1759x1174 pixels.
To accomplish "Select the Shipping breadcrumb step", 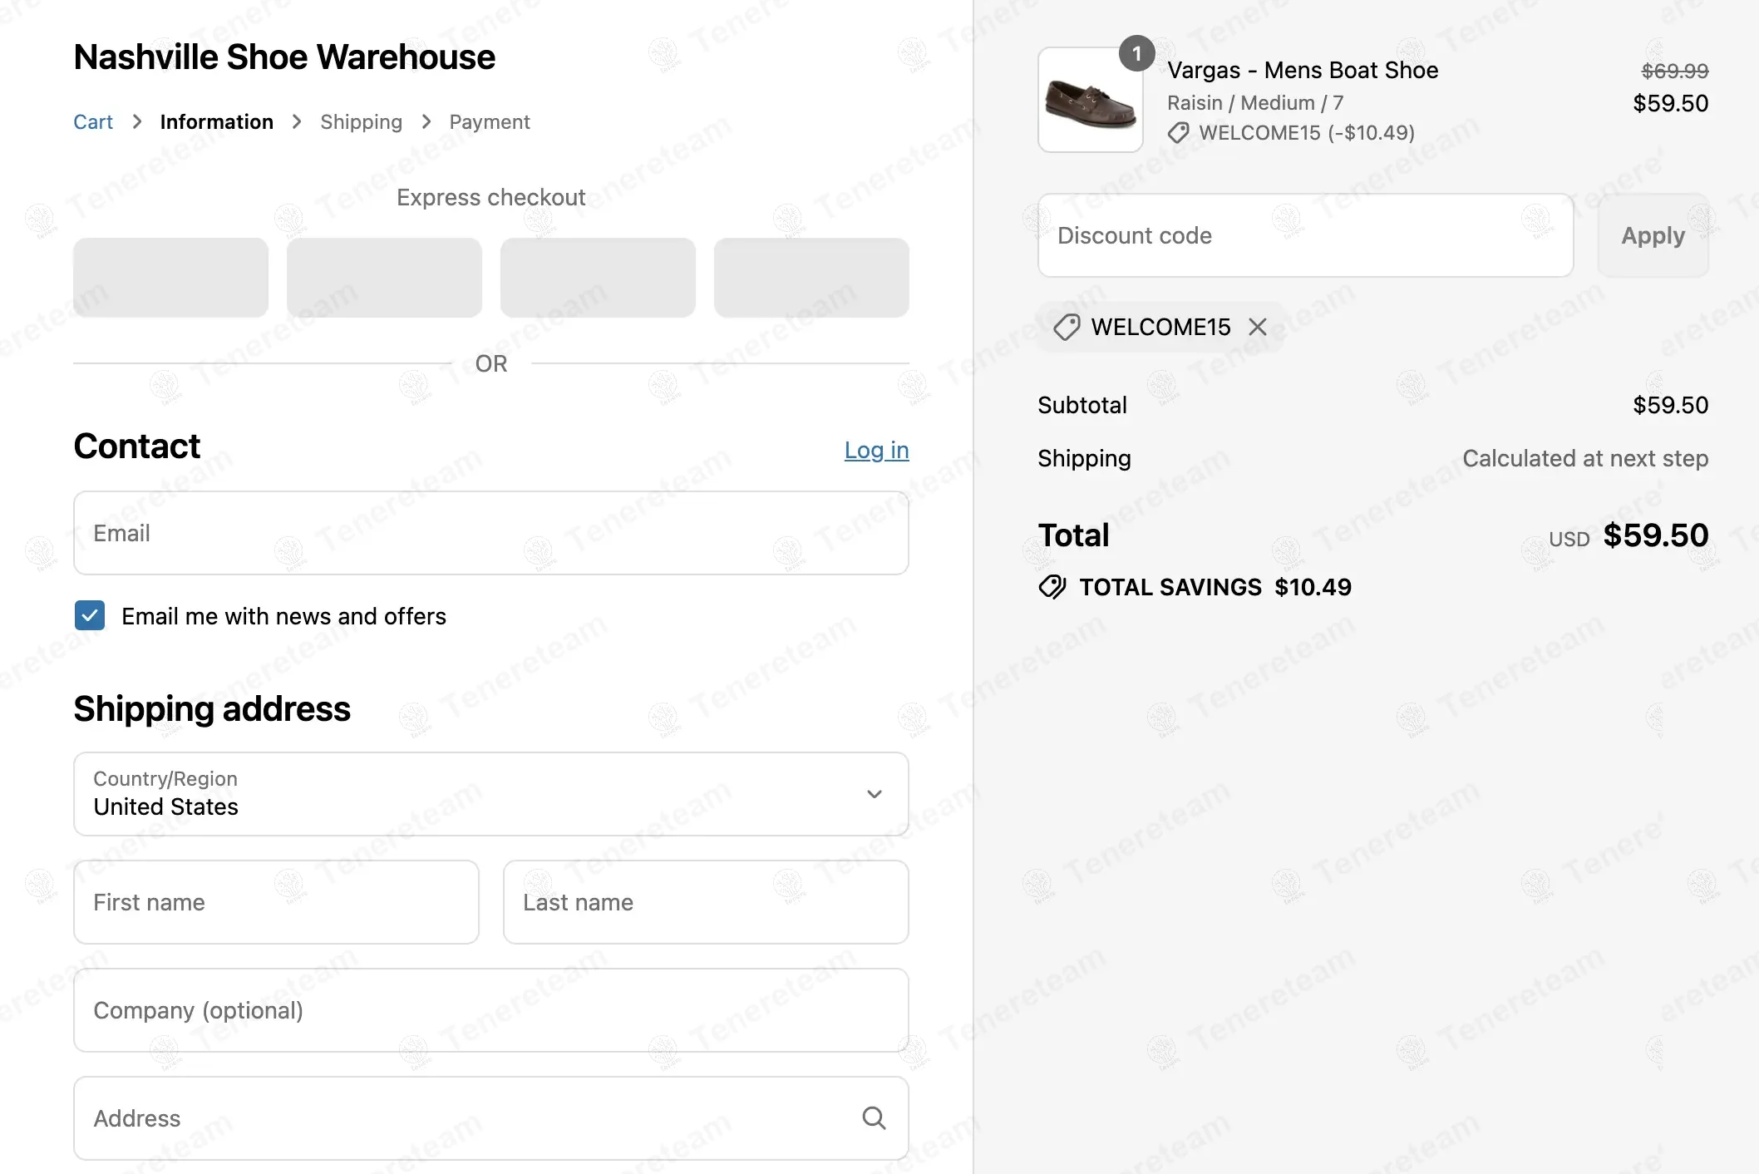I will pyautogui.click(x=361, y=122).
